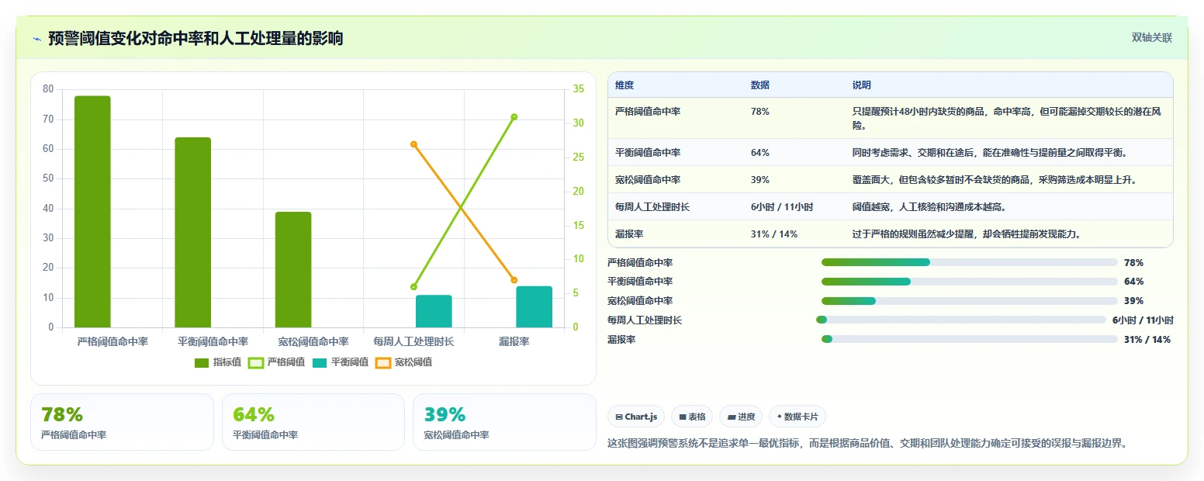1204x481 pixels.
Task: Click the lightning icon beside the title
Action: point(36,39)
